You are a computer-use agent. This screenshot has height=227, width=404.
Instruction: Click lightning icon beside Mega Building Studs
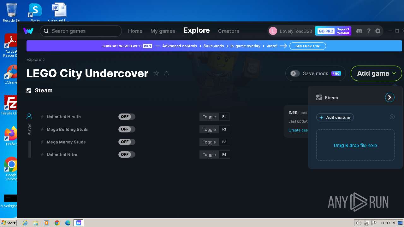(x=42, y=129)
